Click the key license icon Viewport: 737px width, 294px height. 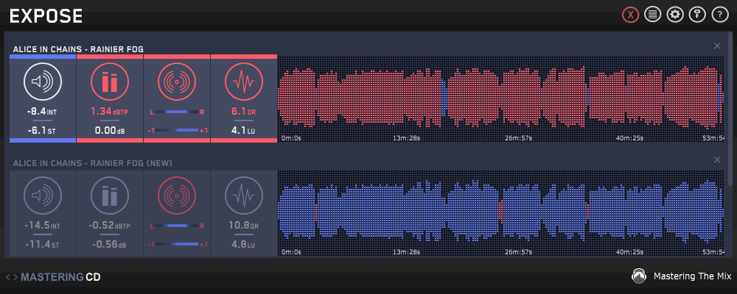696,15
